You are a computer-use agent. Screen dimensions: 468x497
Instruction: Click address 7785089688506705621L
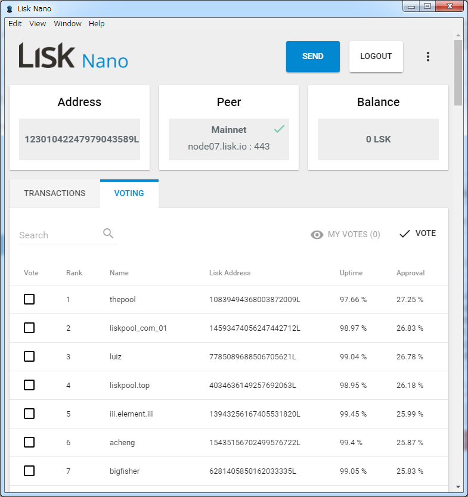click(252, 356)
